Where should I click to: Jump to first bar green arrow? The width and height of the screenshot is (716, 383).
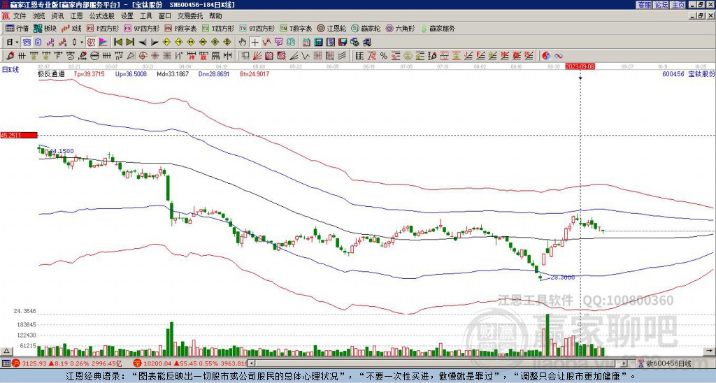pos(117,43)
